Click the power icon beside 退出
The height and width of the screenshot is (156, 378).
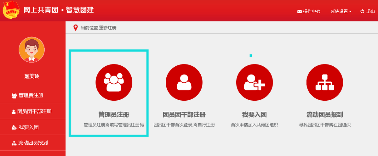(x=362, y=11)
